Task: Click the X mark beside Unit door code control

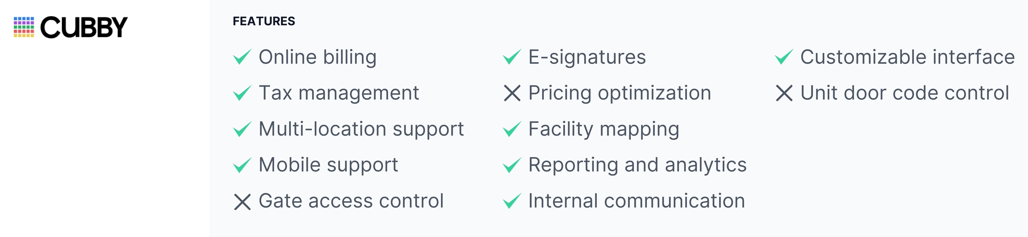Action: coord(784,93)
